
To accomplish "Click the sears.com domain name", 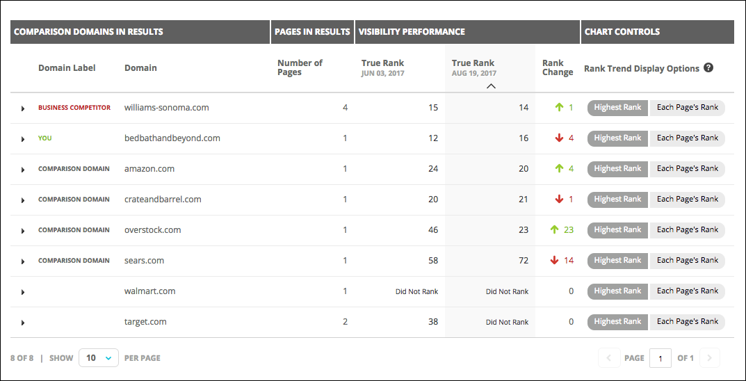I will click(144, 261).
